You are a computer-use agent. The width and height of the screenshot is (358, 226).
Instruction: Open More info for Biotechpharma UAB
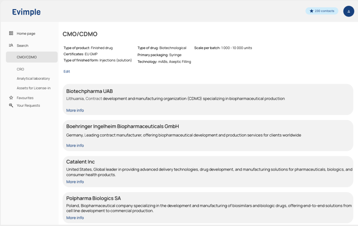click(75, 110)
